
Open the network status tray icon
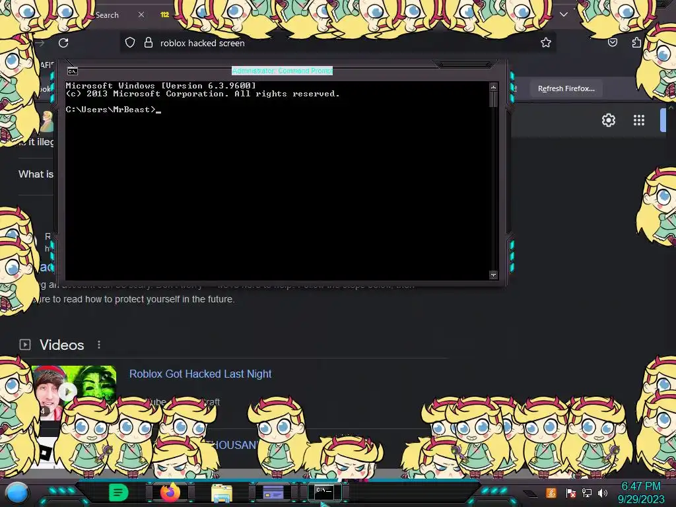(x=587, y=492)
